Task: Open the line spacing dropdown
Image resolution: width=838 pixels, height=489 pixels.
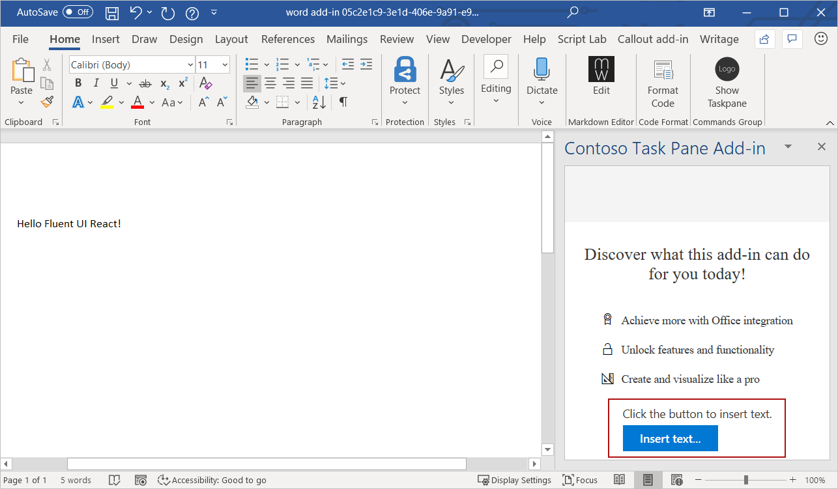Action: (342, 83)
